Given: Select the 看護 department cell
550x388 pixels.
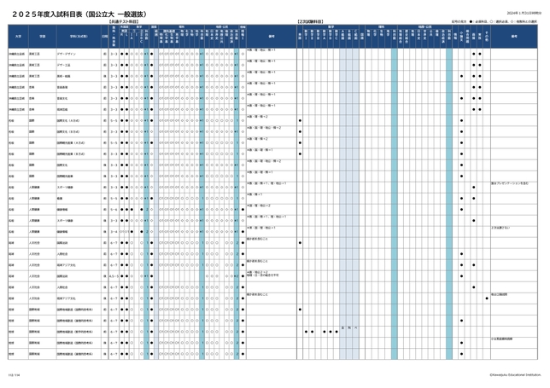Looking at the screenshot, I should (62, 195).
